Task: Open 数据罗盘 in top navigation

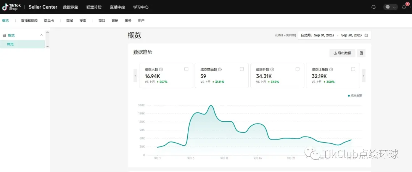Action: coord(71,7)
